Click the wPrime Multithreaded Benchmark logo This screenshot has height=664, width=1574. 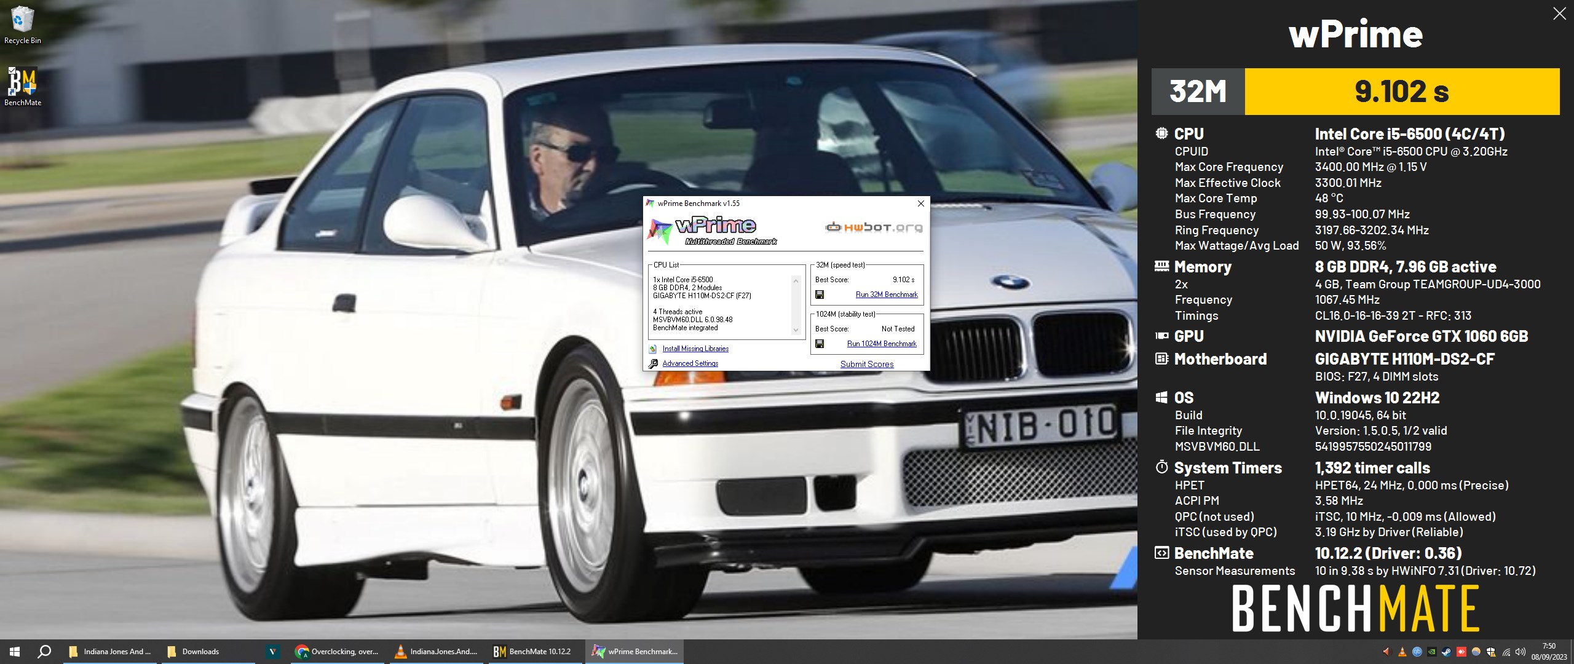(x=711, y=231)
